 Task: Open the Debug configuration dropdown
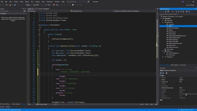tap(29, 5)
